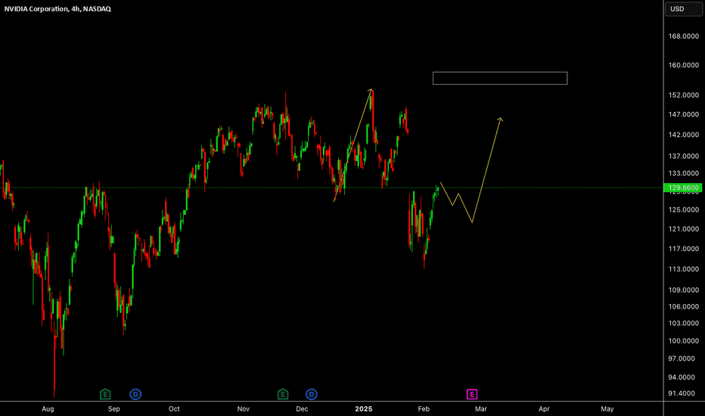Click the 109.0000 price axis label
The width and height of the screenshot is (705, 416).
point(683,290)
